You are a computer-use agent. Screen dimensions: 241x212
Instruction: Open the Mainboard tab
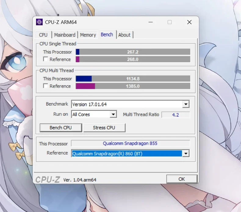[65, 35]
